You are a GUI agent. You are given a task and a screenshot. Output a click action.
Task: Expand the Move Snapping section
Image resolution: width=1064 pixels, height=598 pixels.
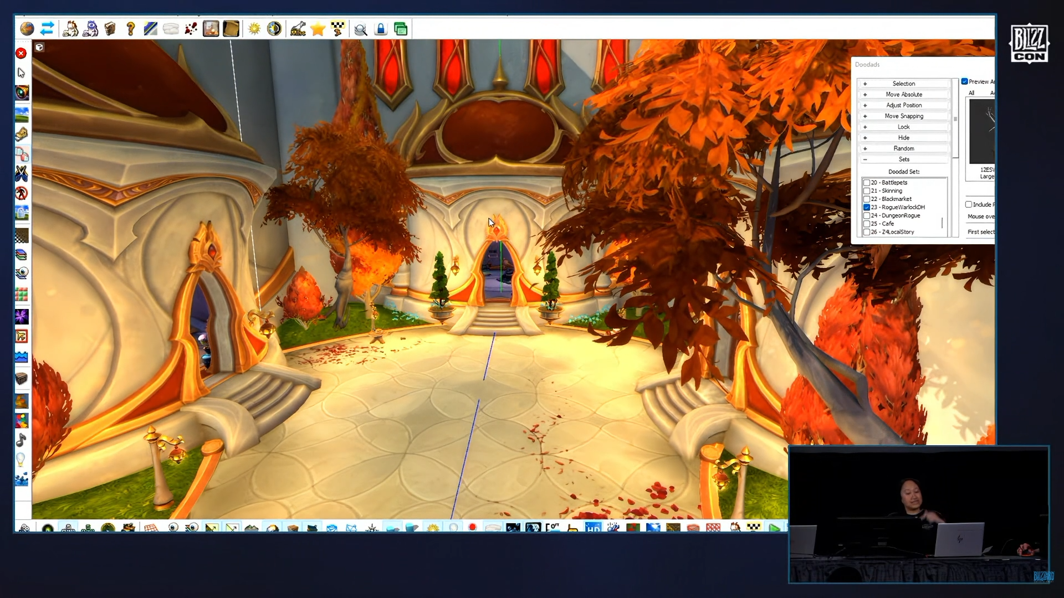point(904,116)
